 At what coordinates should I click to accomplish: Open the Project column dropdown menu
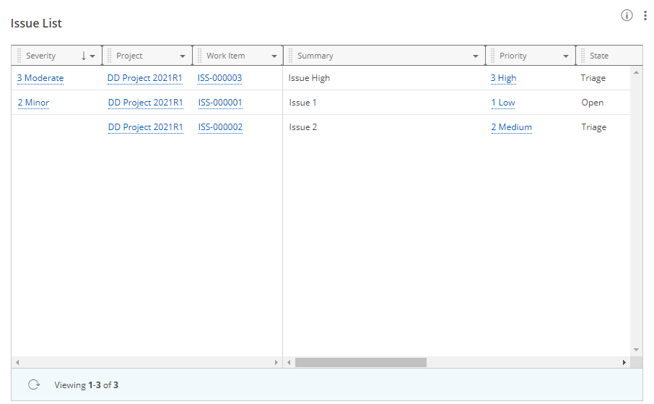pyautogui.click(x=183, y=56)
